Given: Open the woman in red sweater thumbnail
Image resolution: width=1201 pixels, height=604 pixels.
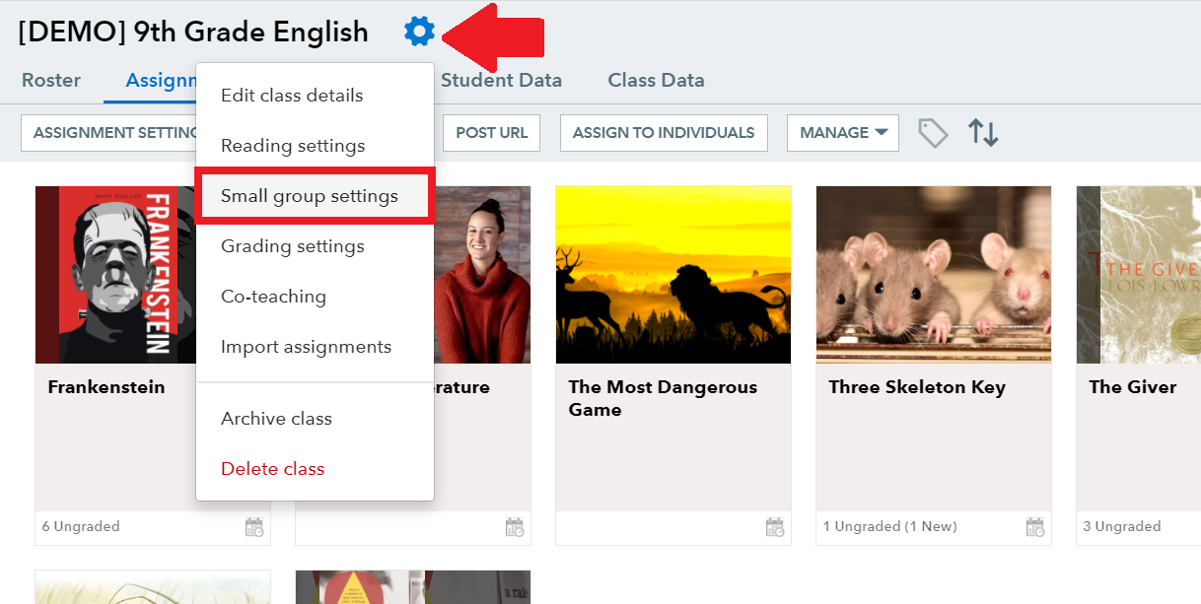Looking at the screenshot, I should tap(482, 275).
